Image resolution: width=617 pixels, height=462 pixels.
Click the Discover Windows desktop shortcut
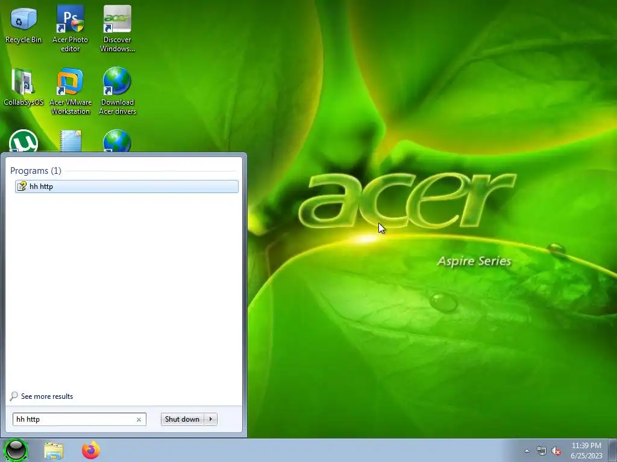pos(117,28)
